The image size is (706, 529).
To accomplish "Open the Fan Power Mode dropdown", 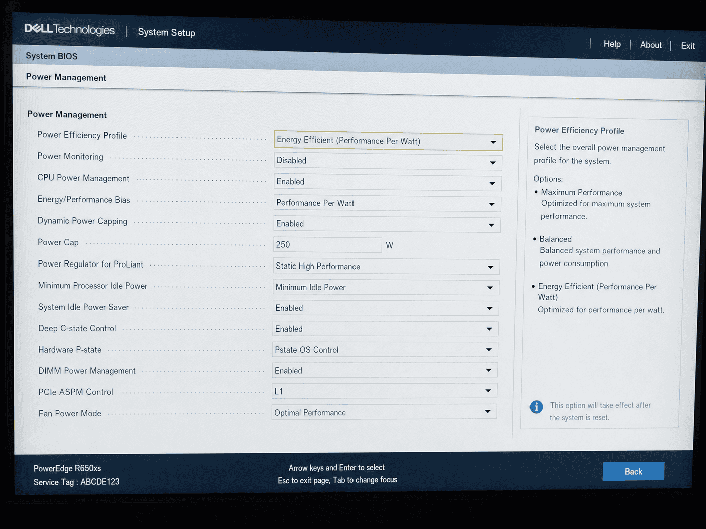I will pos(385,412).
